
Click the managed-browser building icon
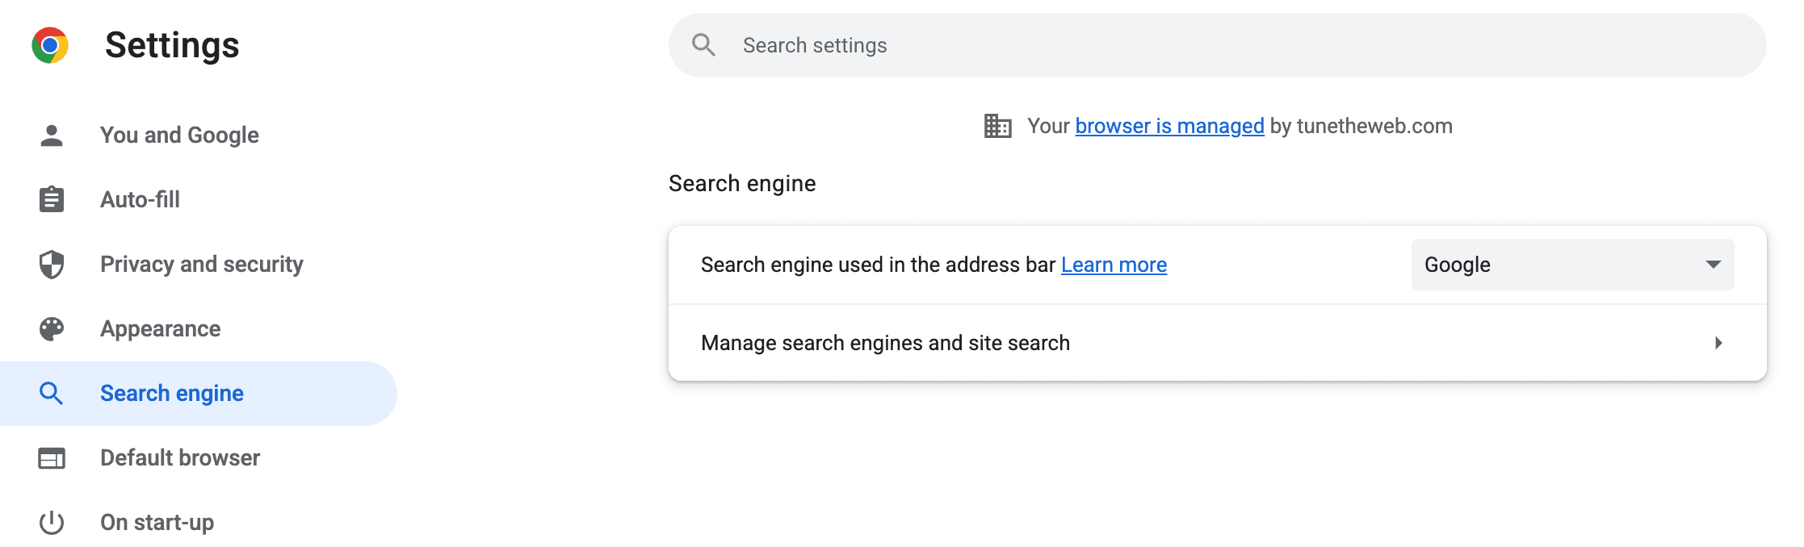click(997, 126)
